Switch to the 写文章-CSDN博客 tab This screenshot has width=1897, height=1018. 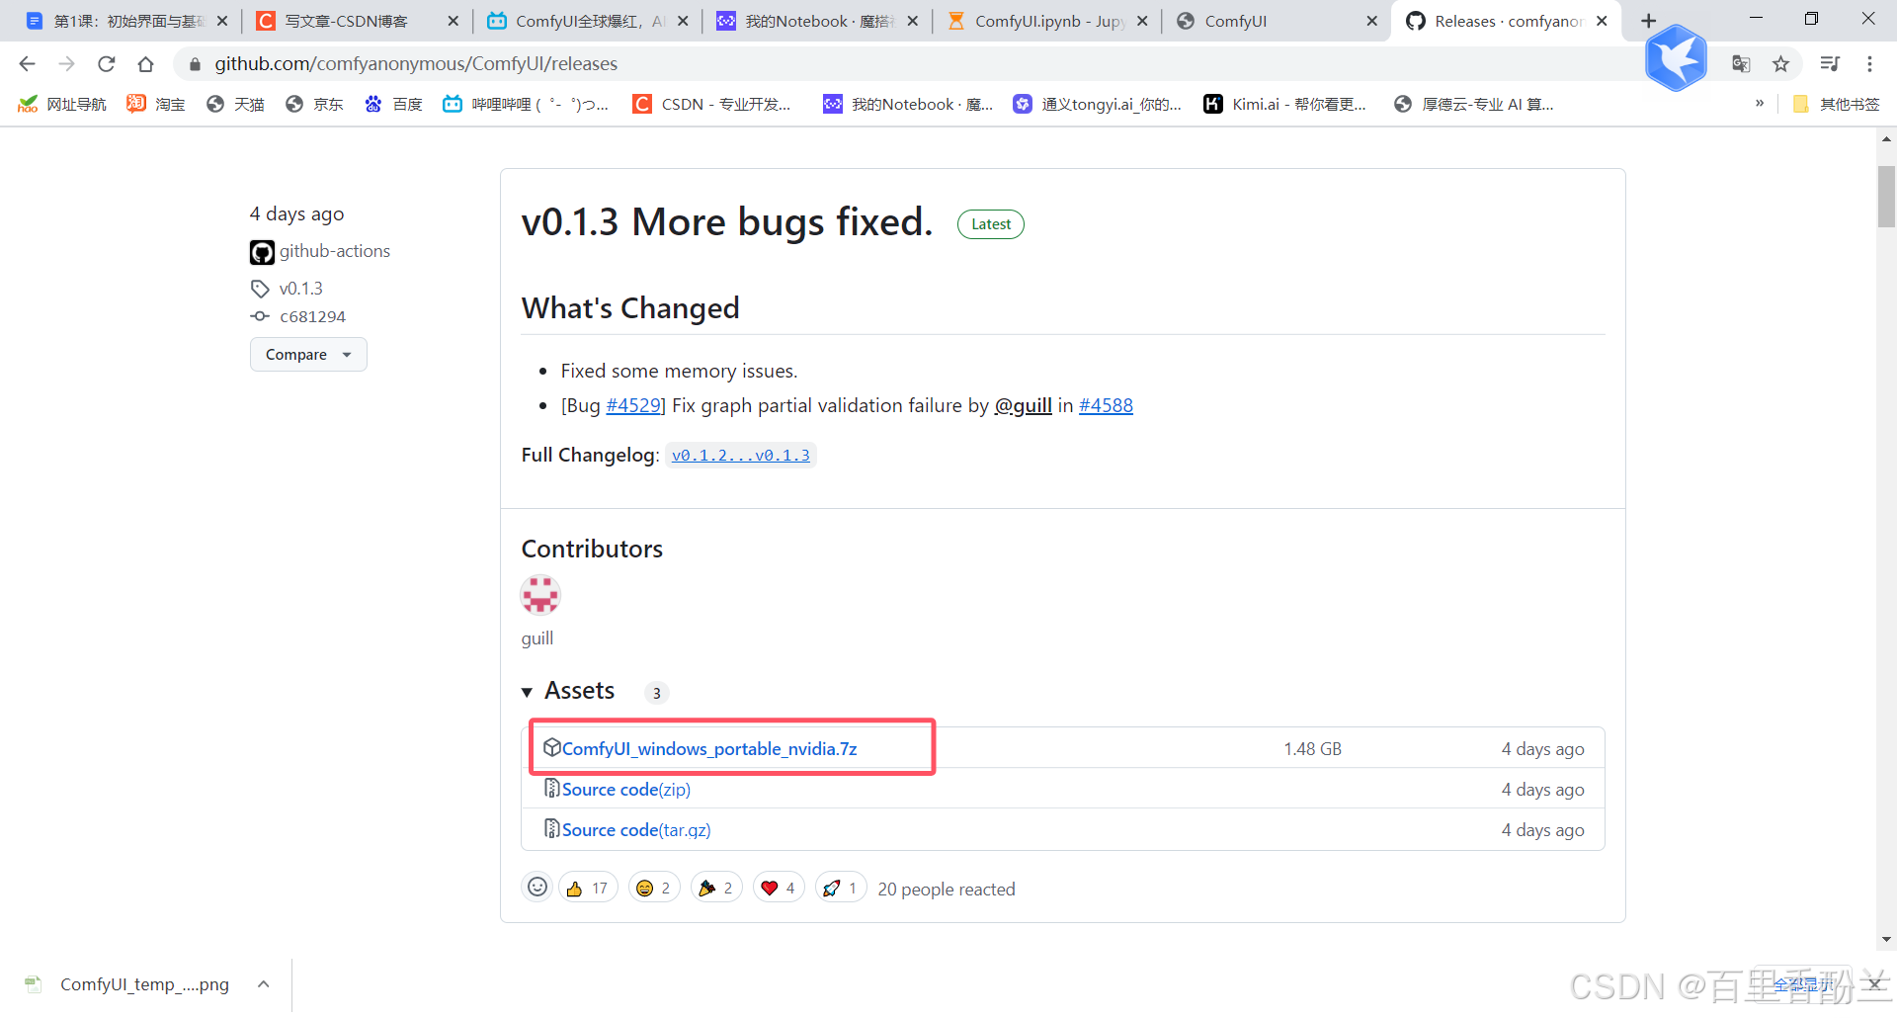point(358,21)
